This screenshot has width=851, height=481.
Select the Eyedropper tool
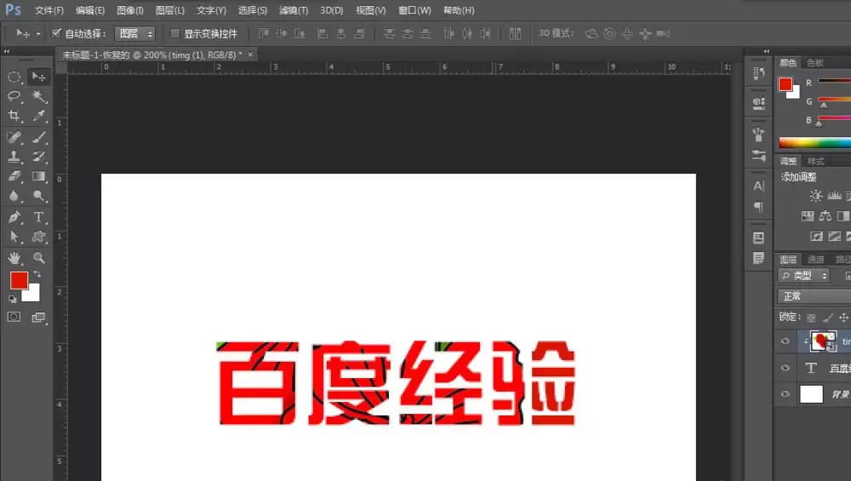38,116
